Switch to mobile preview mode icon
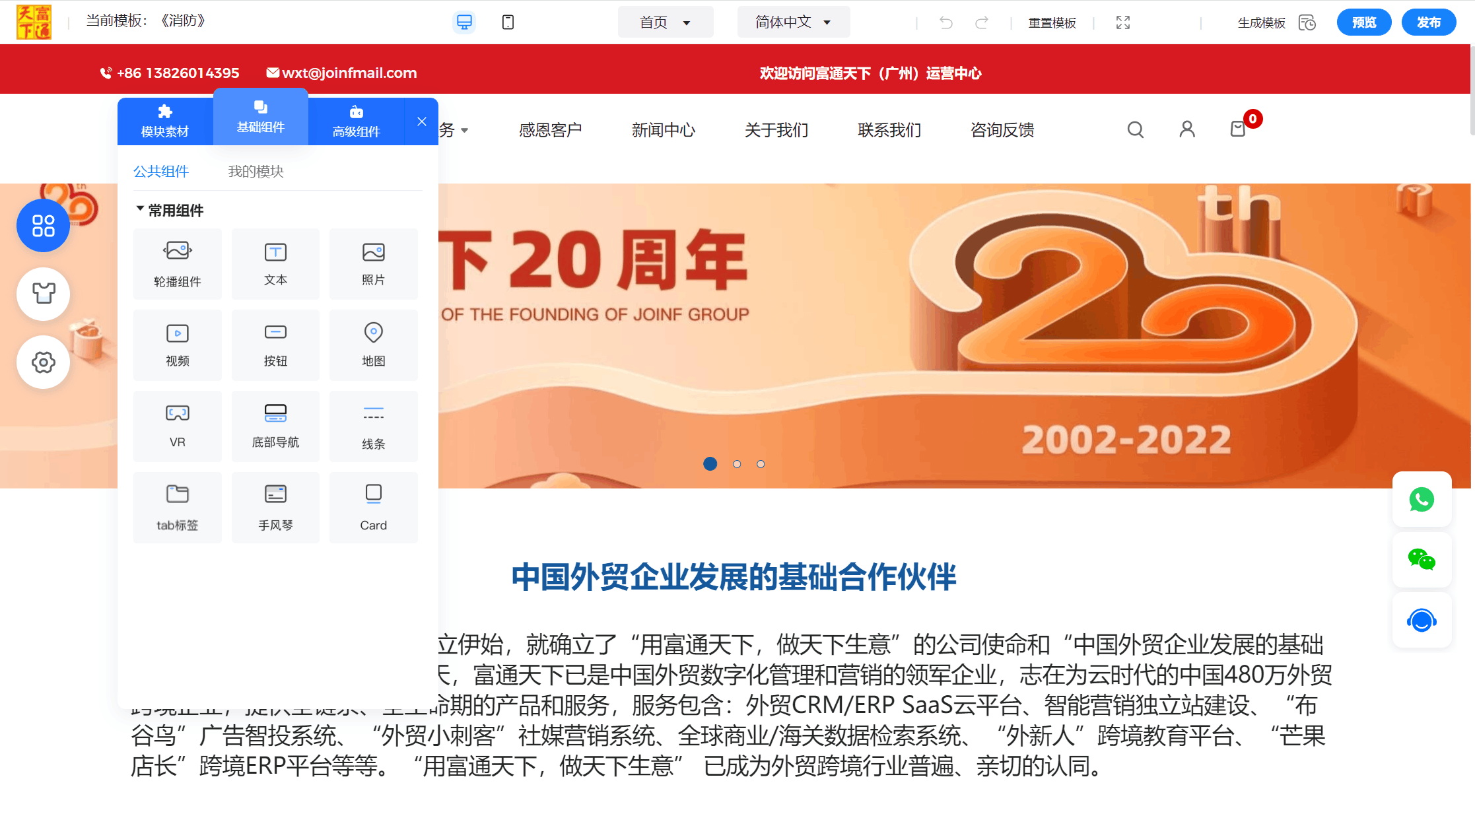This screenshot has width=1475, height=814. click(x=508, y=22)
